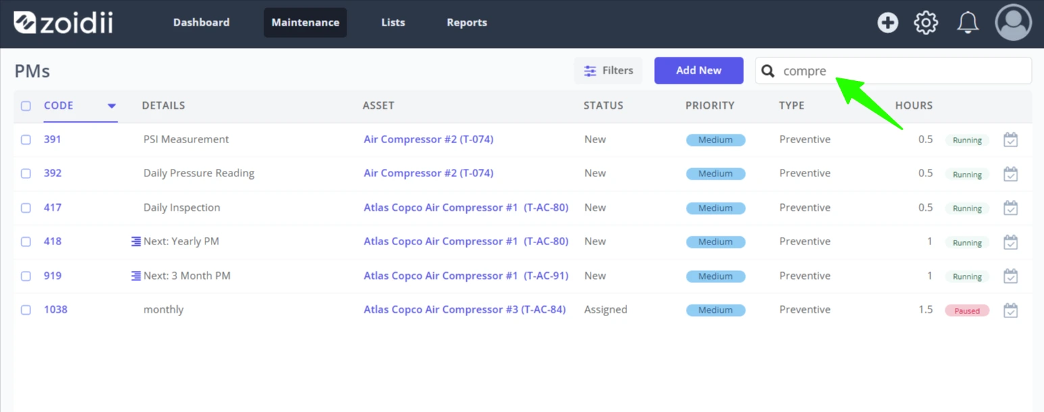Open the settings gear icon
The image size is (1044, 412).
[926, 23]
